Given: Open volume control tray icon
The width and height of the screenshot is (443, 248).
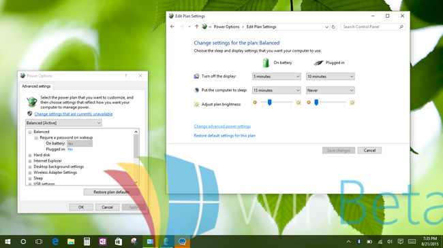Looking at the screenshot, I should click(390, 241).
